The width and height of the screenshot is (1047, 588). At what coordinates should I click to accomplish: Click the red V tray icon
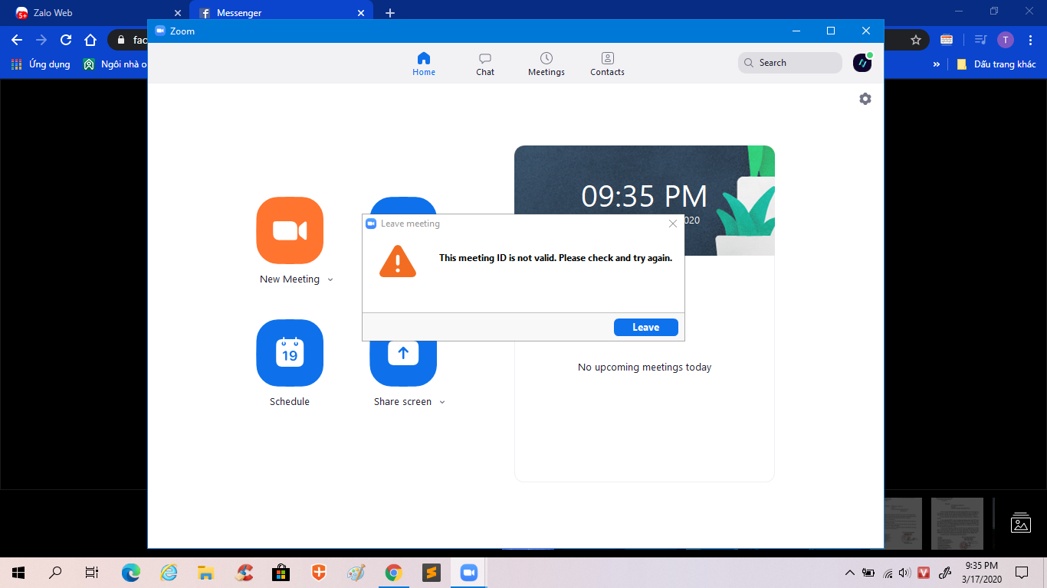tap(924, 572)
